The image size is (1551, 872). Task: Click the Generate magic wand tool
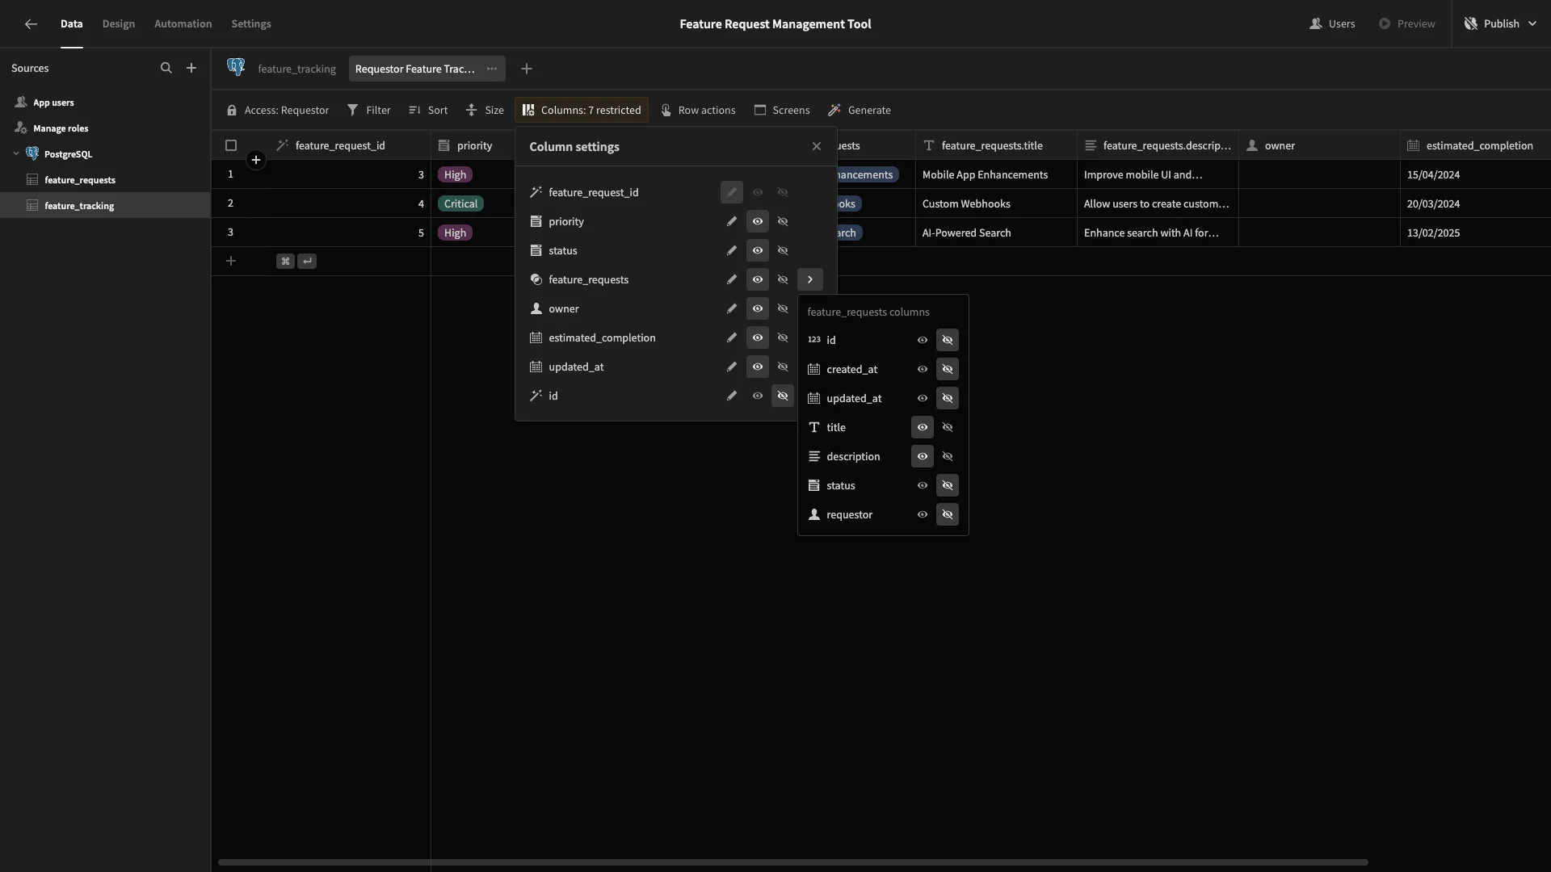860,110
